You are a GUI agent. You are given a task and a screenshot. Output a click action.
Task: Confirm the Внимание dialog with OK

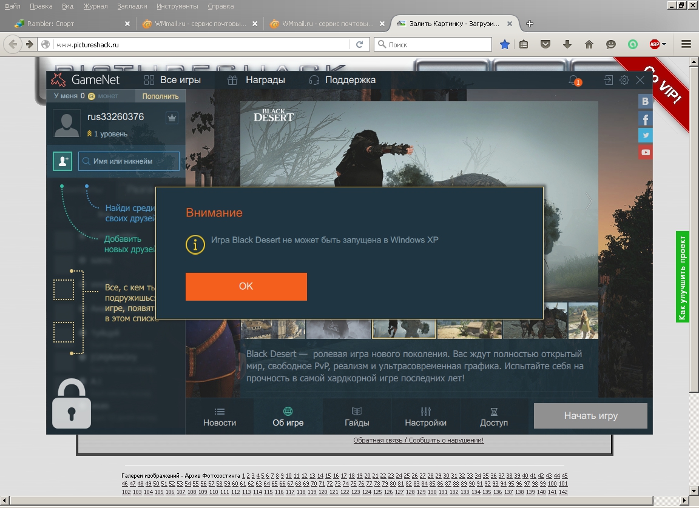246,286
